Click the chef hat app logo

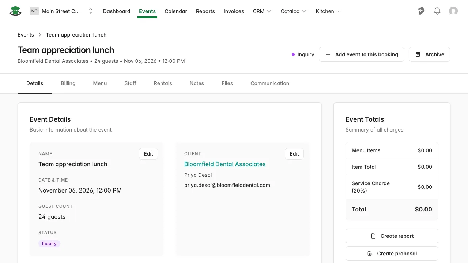point(15,11)
